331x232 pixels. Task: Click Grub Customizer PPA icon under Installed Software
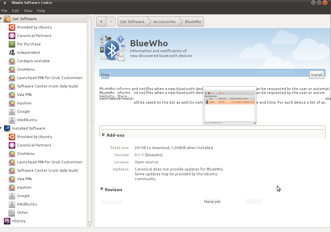point(12,162)
